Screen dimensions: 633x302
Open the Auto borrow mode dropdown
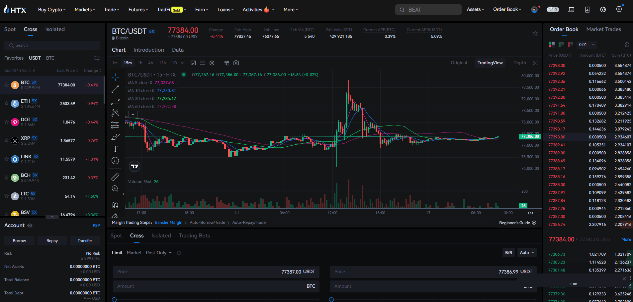point(527,253)
